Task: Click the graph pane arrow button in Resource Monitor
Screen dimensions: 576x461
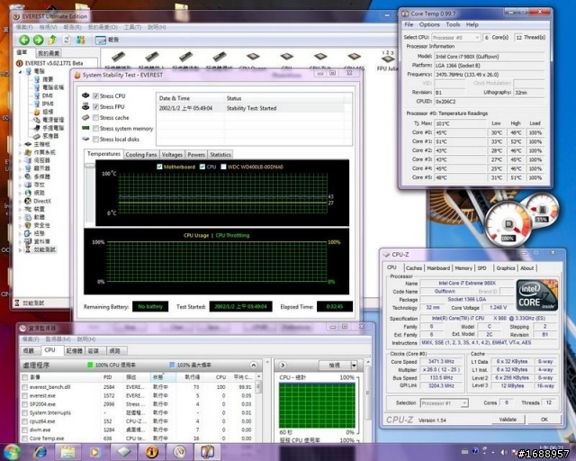Action: tap(283, 365)
